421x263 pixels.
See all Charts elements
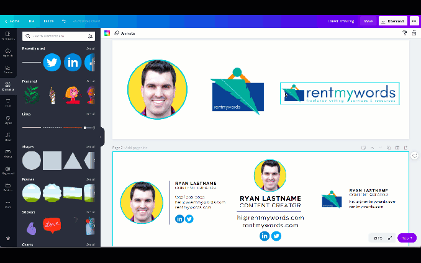tap(90, 244)
